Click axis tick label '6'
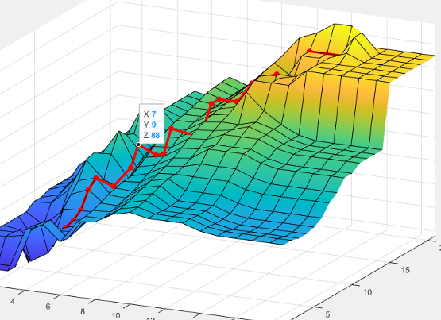The width and height of the screenshot is (441, 320). (x=48, y=307)
